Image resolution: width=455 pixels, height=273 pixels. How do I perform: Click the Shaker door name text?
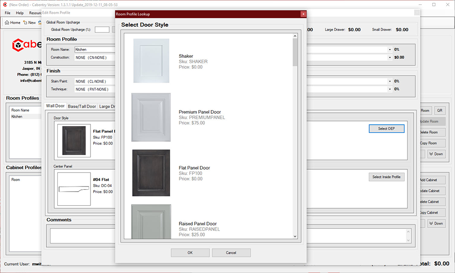point(186,56)
